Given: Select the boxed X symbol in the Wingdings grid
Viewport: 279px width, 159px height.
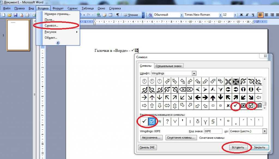Looking at the screenshot, I should click(x=243, y=106).
